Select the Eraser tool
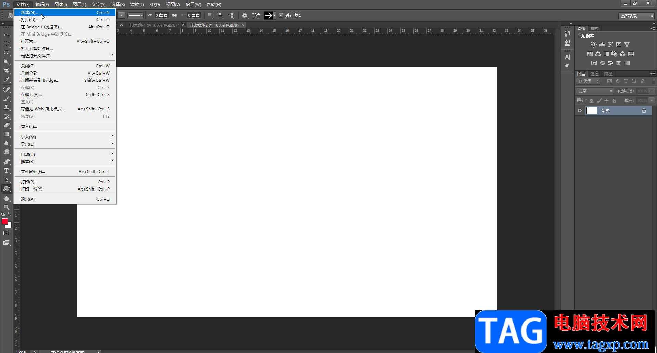 coord(7,125)
